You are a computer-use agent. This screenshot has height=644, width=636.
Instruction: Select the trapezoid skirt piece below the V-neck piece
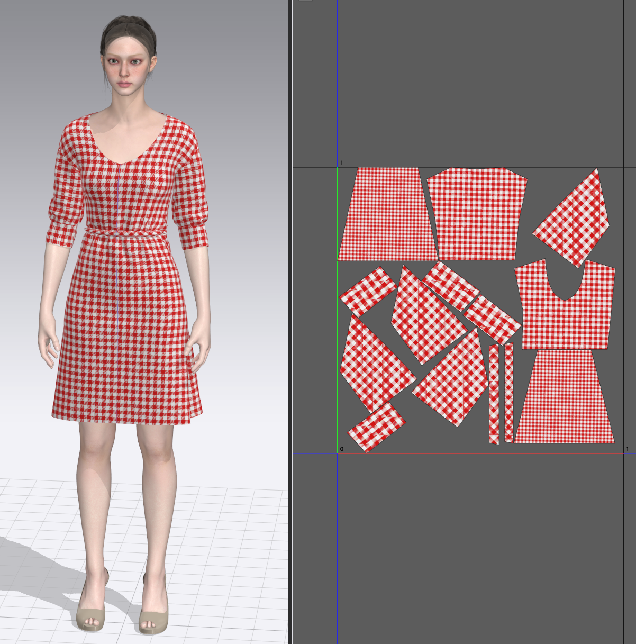pos(565,396)
